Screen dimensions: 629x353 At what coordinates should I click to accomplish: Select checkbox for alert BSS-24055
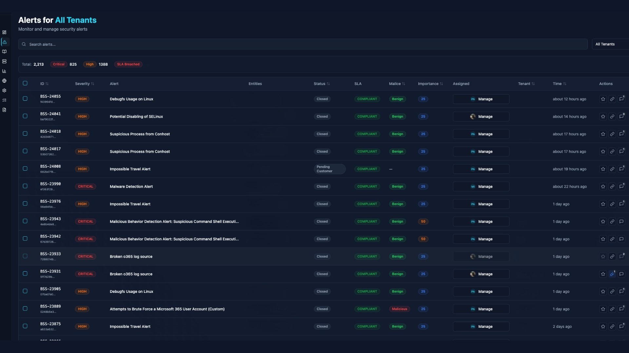(25, 99)
